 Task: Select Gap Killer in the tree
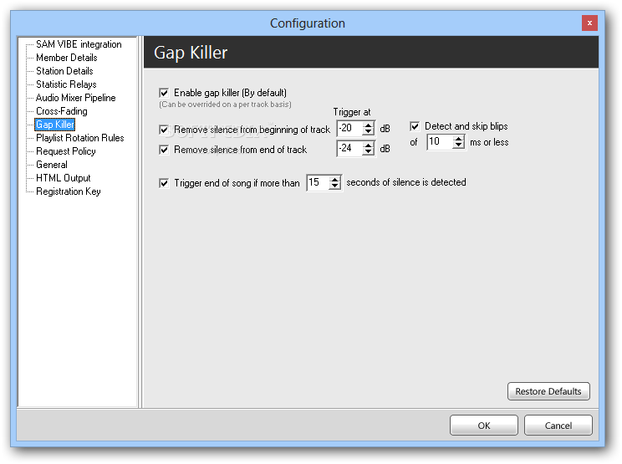[x=54, y=125]
